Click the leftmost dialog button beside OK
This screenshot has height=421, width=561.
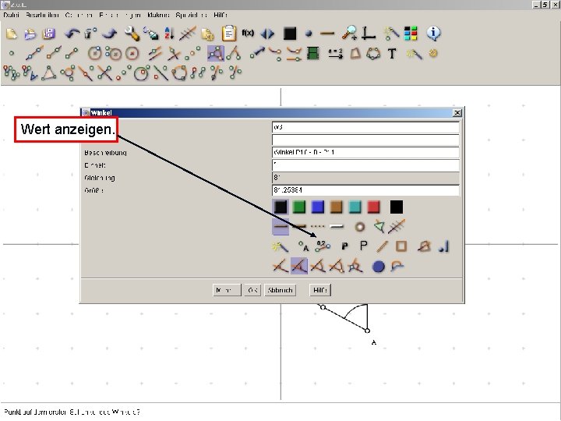(x=227, y=290)
